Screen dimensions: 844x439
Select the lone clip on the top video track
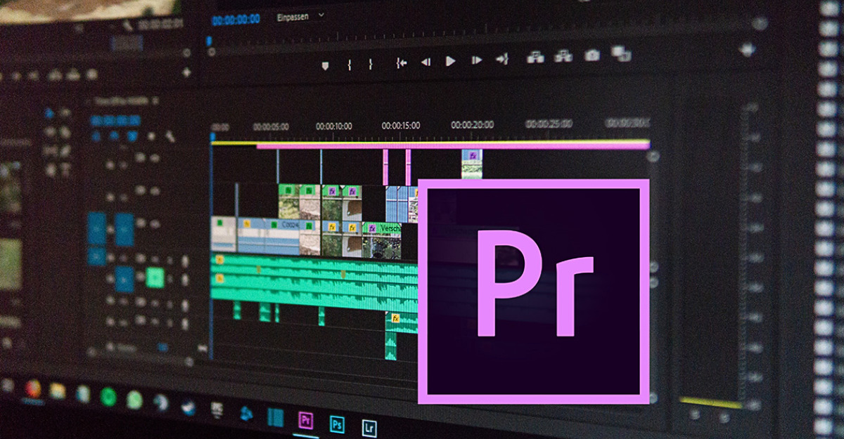[x=472, y=163]
